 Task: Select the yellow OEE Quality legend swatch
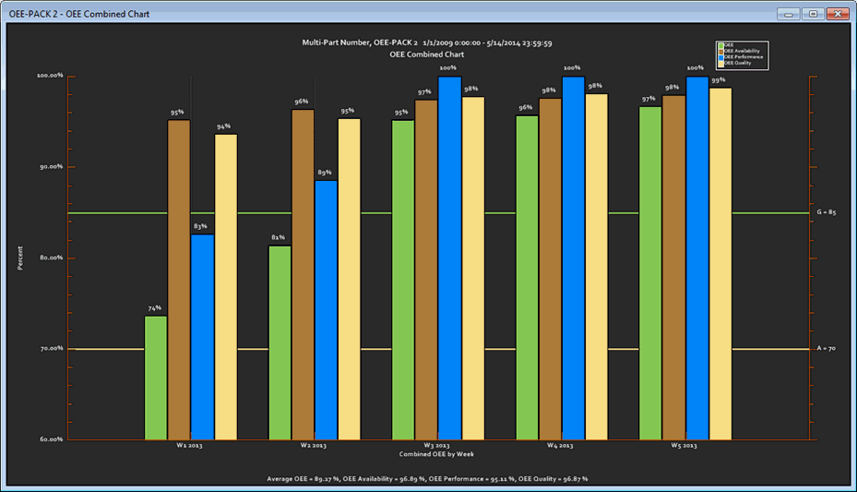pyautogui.click(x=720, y=64)
